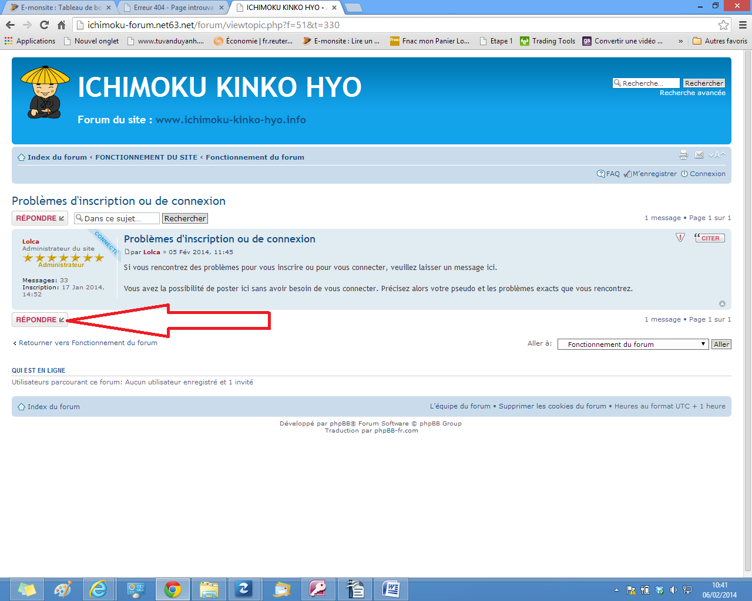Show hidden system tray icons

[616, 590]
